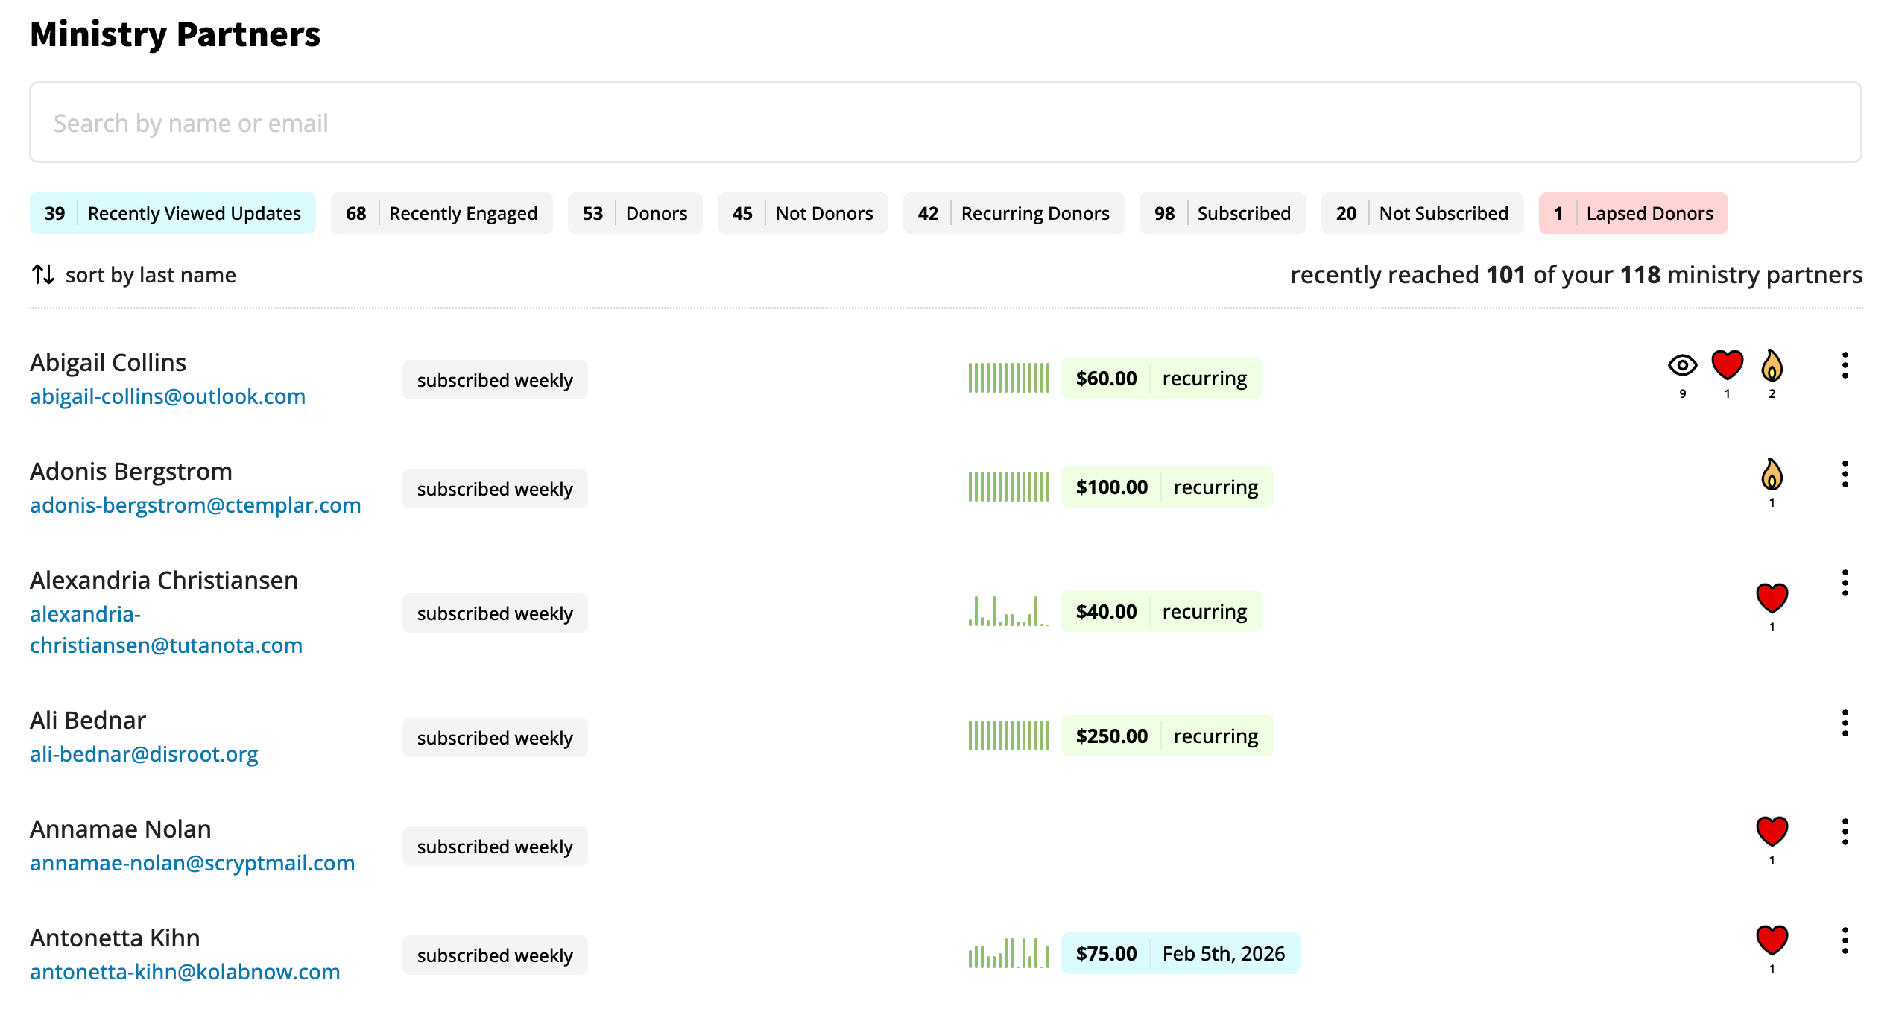
Task: Focus the Search by name or email field
Action: click(945, 122)
